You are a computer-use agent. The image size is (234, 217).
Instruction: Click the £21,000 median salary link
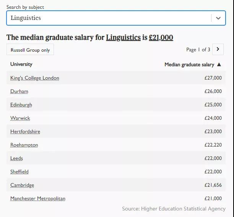pyautogui.click(x=161, y=38)
